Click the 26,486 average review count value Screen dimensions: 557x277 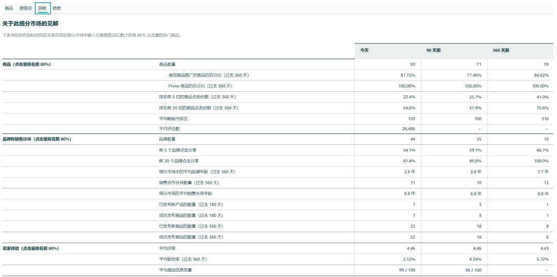[408, 129]
